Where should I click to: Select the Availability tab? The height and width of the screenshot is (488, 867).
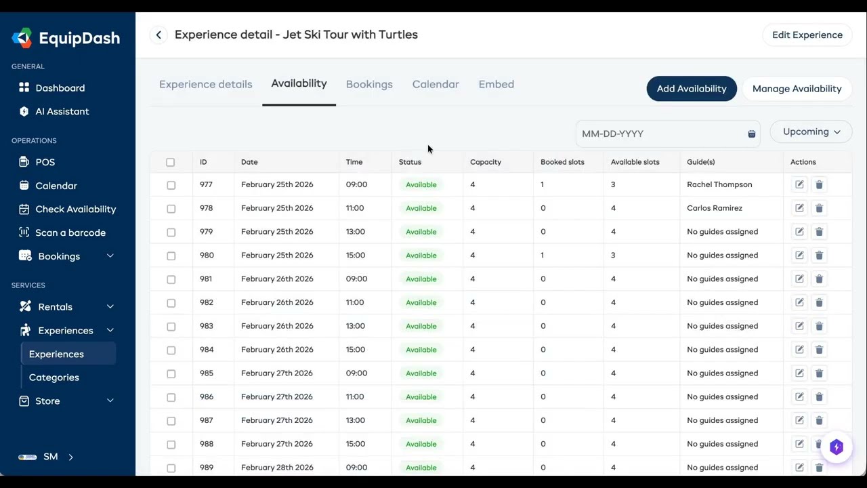click(299, 84)
